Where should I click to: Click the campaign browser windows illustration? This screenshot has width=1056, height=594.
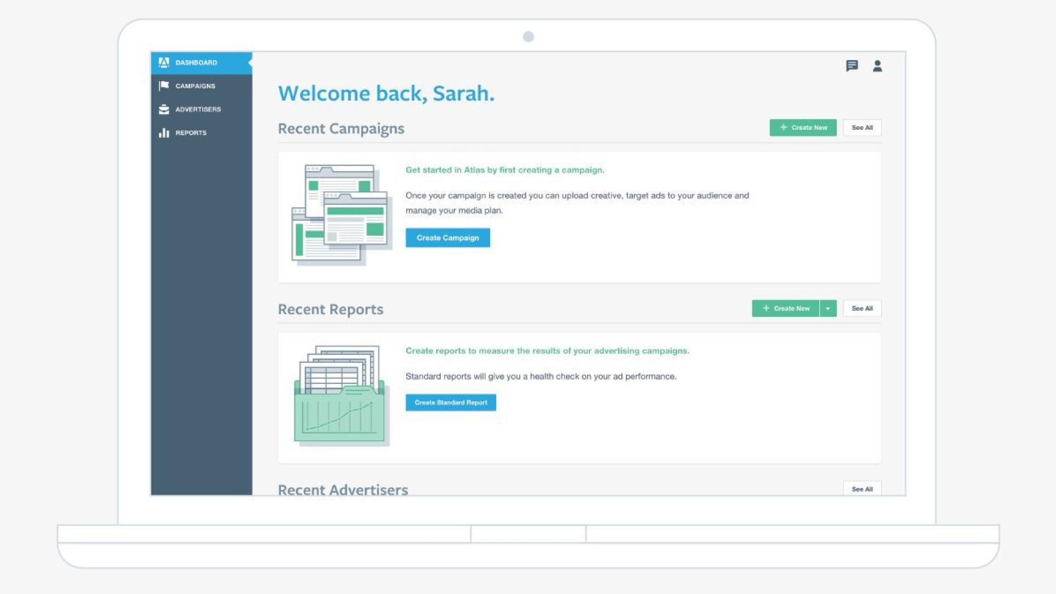click(x=342, y=215)
